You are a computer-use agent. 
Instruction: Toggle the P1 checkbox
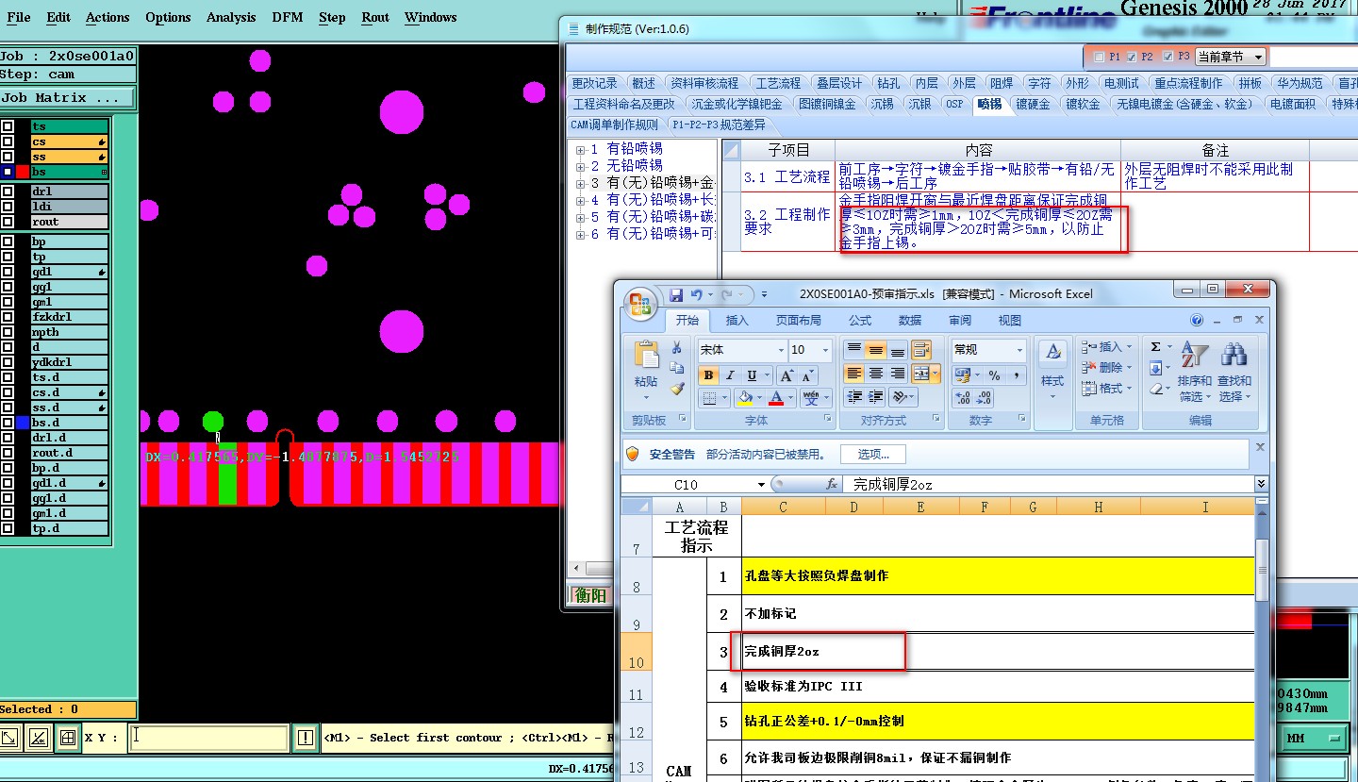[x=1099, y=57]
